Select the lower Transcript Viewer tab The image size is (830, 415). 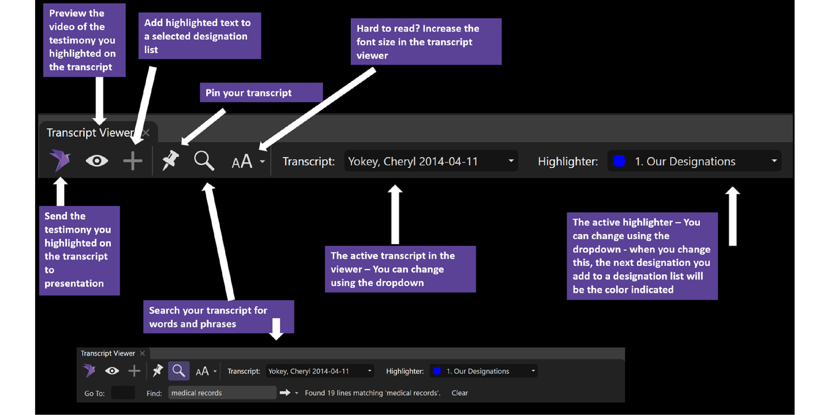pyautogui.click(x=108, y=353)
